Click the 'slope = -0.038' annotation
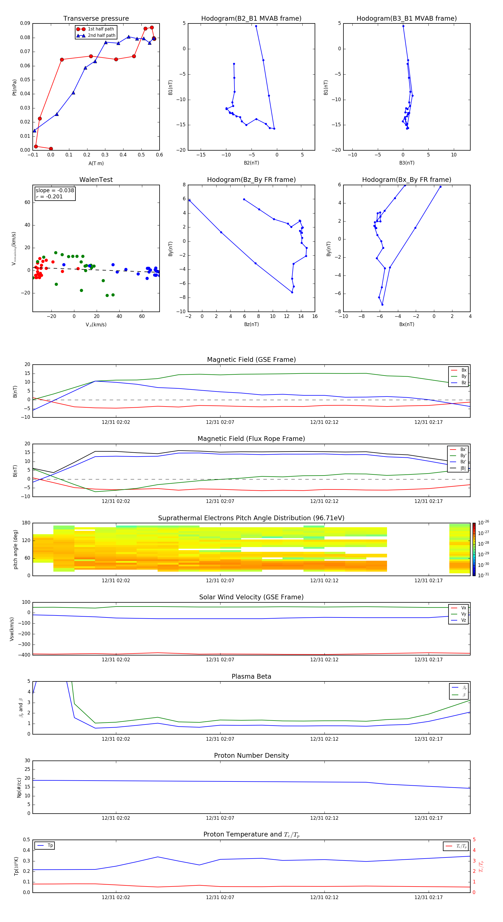Screen dimensions: 503x922 coord(55,191)
